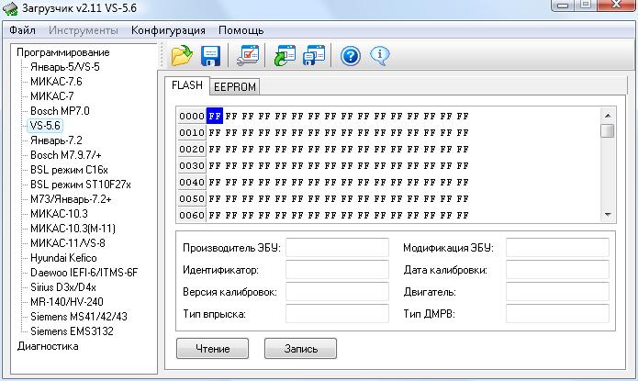Click the window icon with green arrow
This screenshot has height=381, width=638.
[x=285, y=56]
